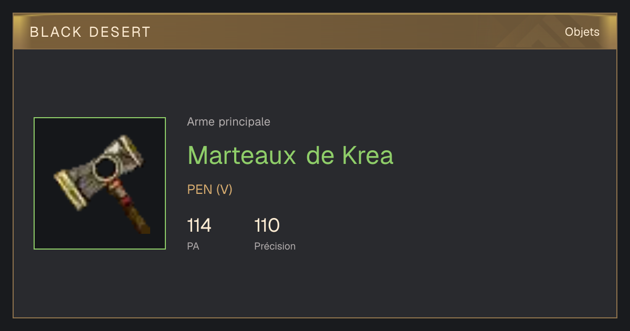
Task: Select the Arme principale category label
Action: pos(229,122)
